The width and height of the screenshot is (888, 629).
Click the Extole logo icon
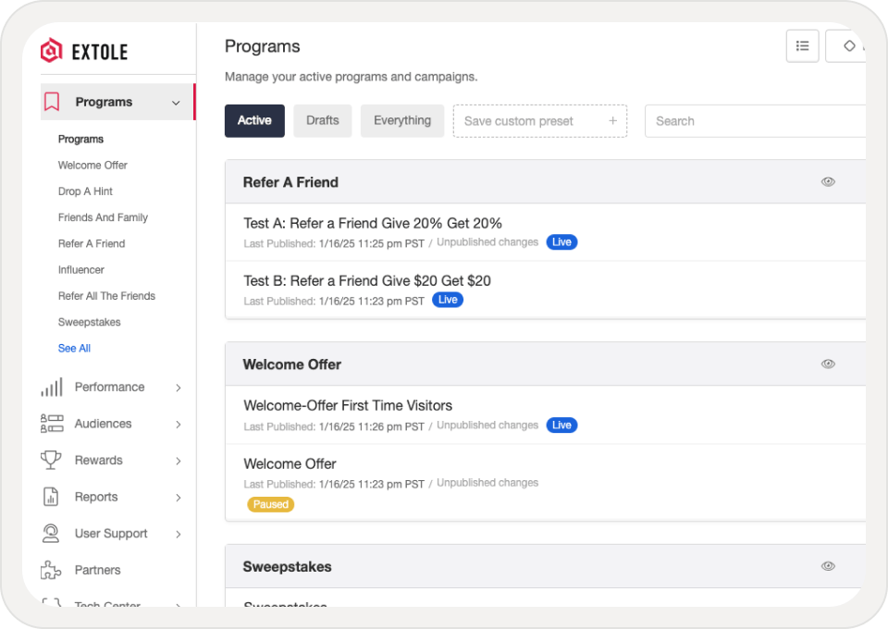click(x=52, y=50)
